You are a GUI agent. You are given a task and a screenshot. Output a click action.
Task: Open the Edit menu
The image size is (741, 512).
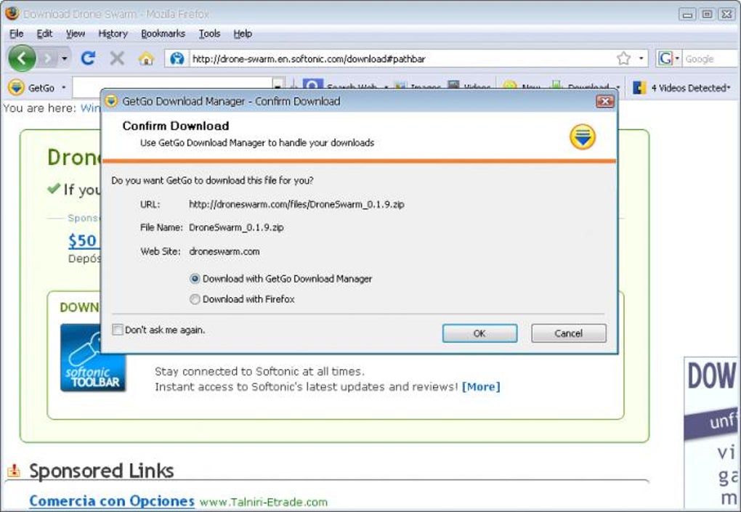coord(44,33)
